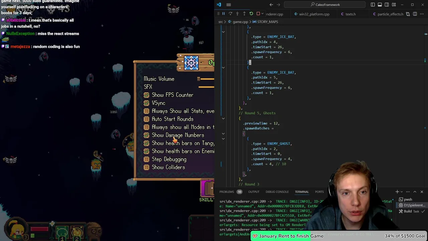The width and height of the screenshot is (428, 241).
Task: Restart the debug session
Action: (251, 14)
